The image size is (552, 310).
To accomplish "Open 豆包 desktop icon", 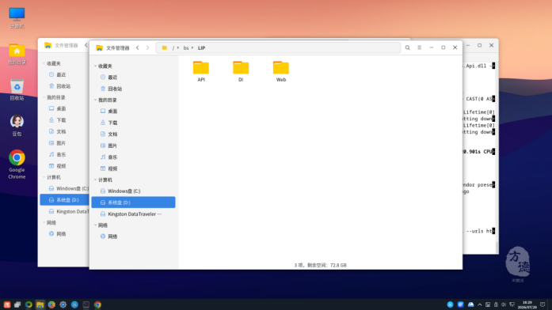I will (17, 126).
